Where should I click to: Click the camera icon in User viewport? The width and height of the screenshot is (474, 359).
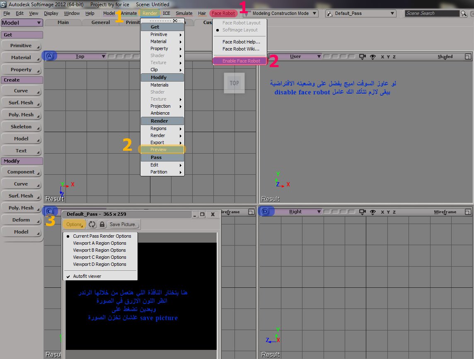(x=363, y=56)
